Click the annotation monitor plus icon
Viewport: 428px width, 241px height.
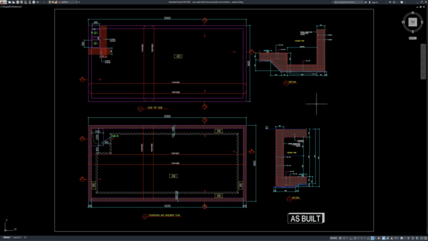click(409, 238)
